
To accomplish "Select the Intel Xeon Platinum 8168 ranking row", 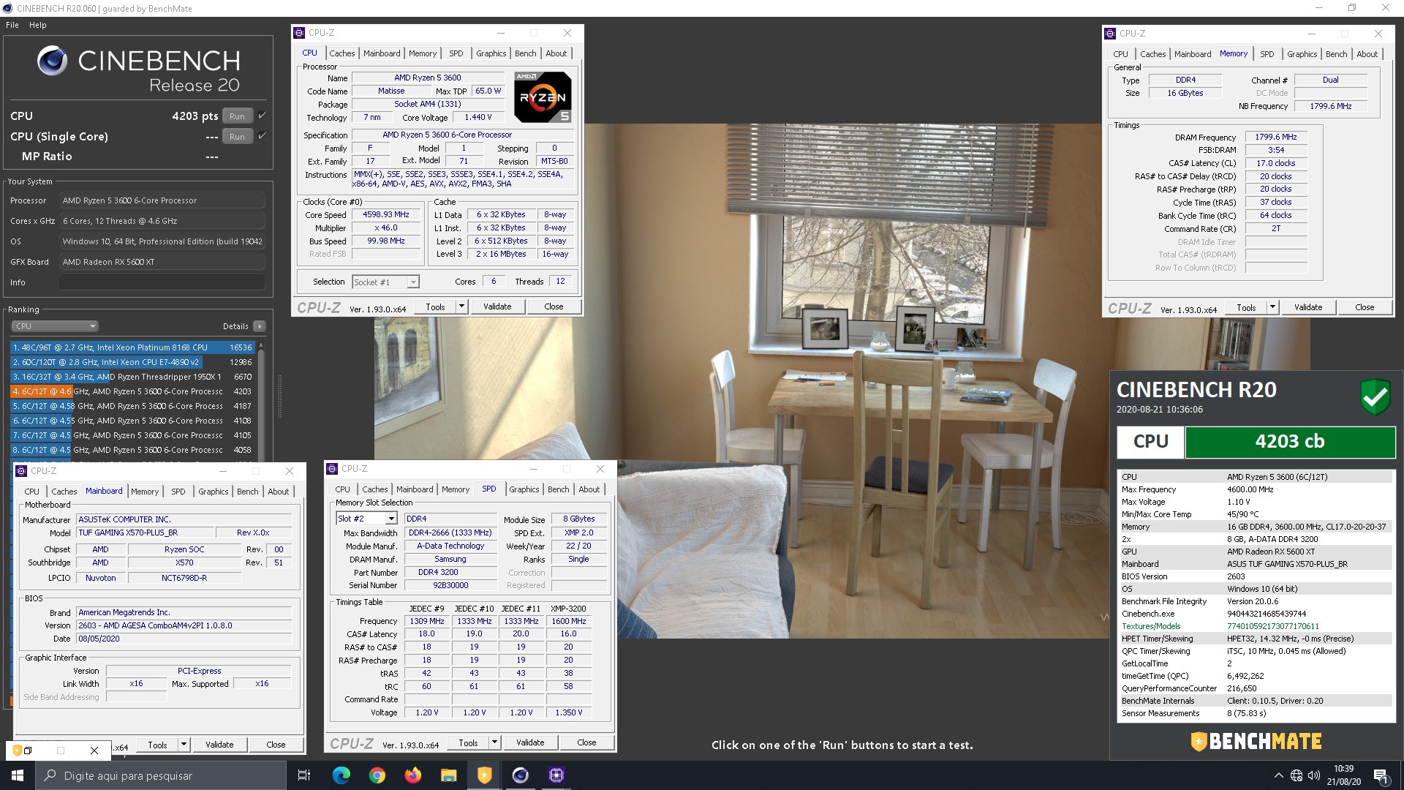I will pyautogui.click(x=132, y=347).
